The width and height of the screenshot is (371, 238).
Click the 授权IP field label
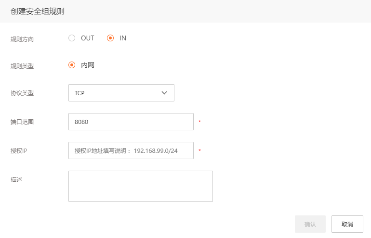pyautogui.click(x=19, y=150)
